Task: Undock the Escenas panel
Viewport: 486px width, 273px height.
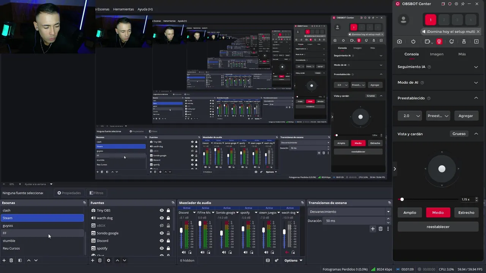Action: tap(84, 203)
